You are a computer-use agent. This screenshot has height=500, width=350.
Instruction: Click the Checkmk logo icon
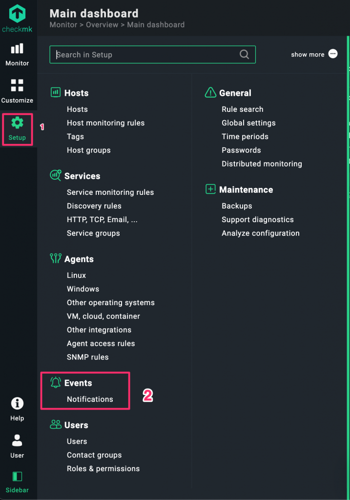point(17,15)
